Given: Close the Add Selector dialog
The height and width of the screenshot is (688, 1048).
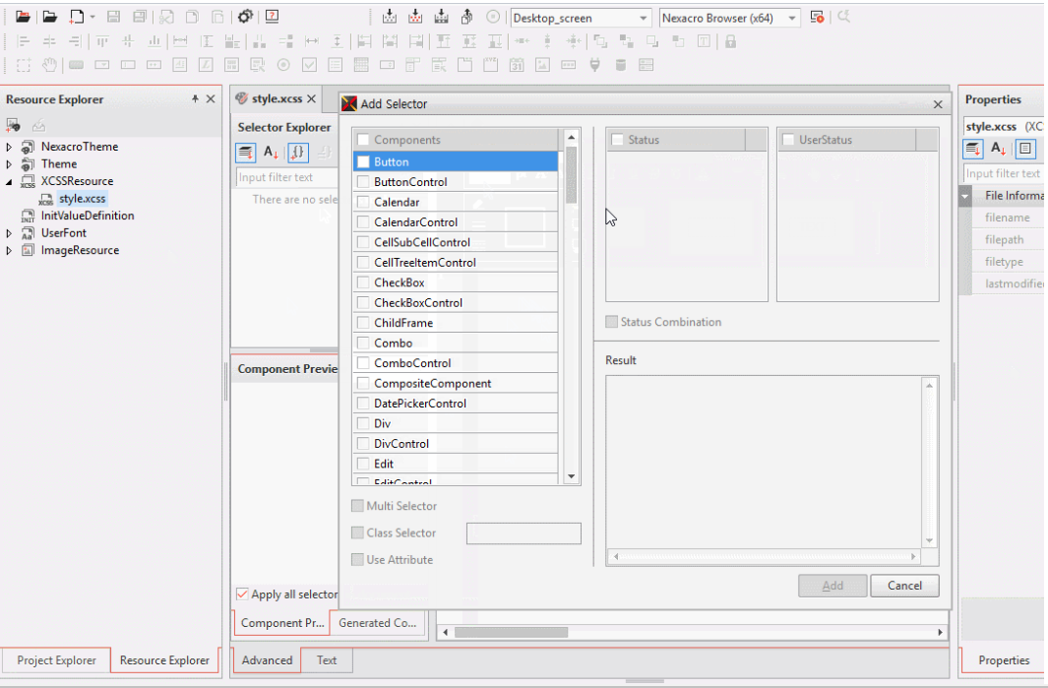Looking at the screenshot, I should (938, 104).
